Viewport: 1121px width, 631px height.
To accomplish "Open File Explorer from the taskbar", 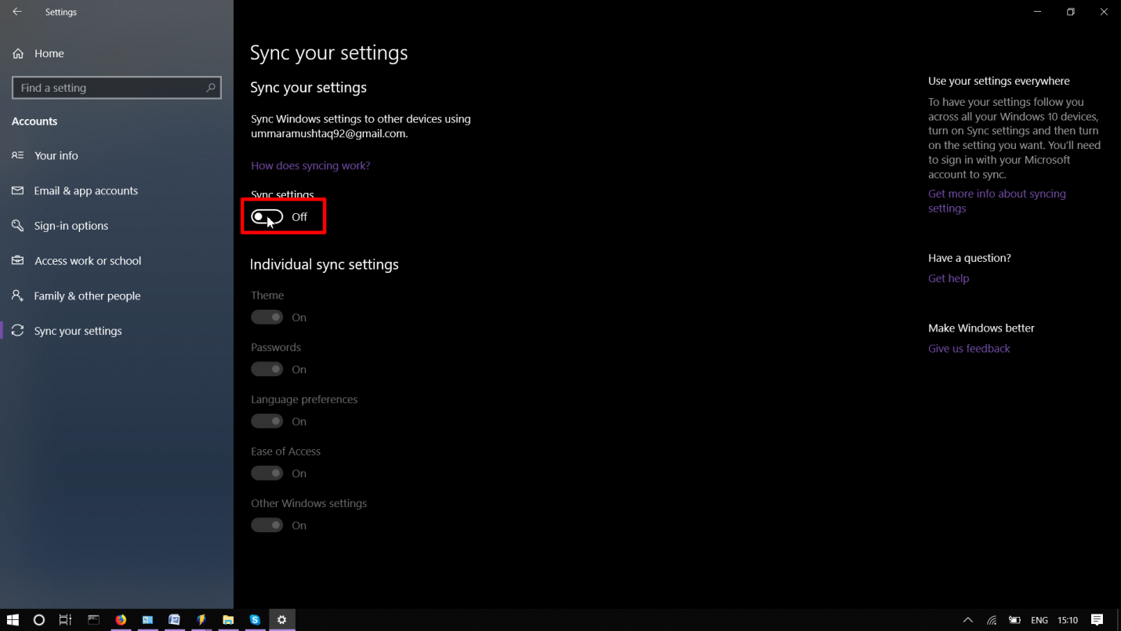I will coord(228,620).
